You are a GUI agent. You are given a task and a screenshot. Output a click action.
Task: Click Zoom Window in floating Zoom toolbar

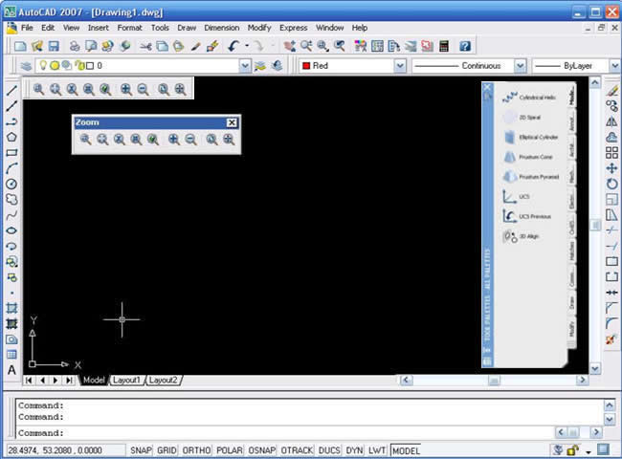pos(86,139)
